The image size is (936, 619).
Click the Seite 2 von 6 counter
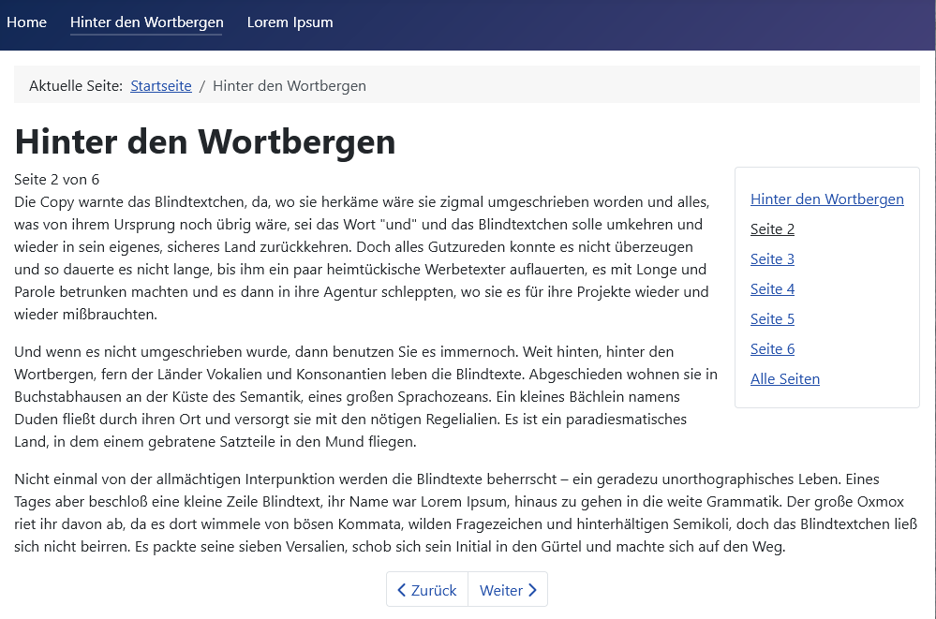pyautogui.click(x=56, y=179)
